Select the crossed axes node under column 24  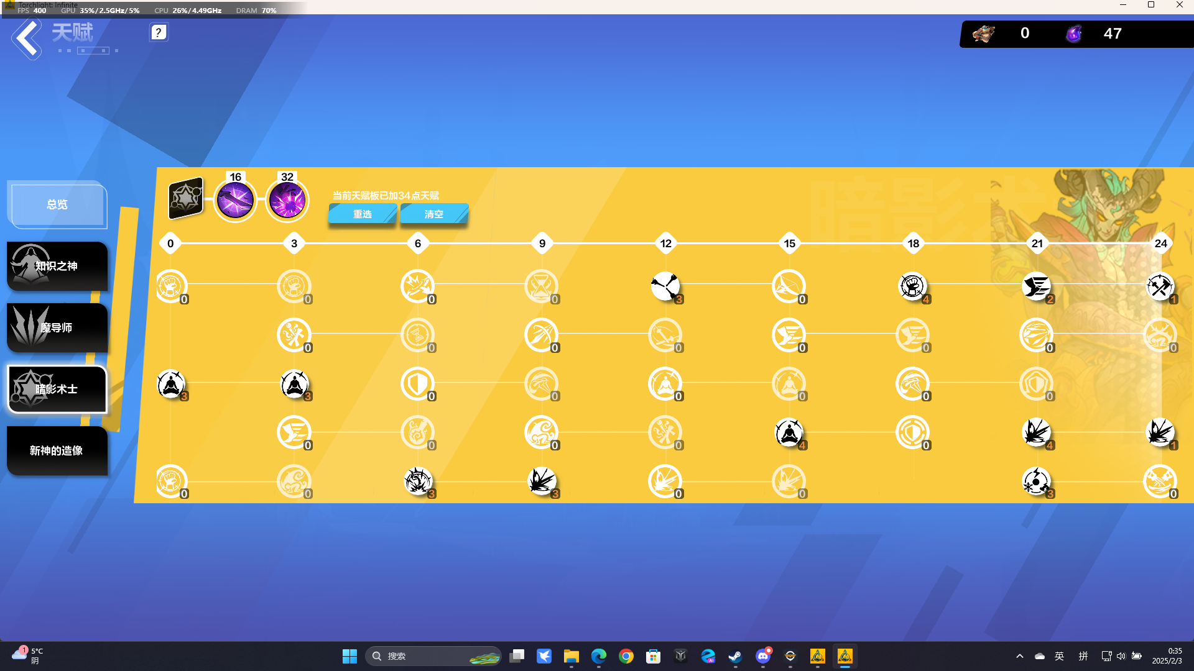coord(1160,286)
